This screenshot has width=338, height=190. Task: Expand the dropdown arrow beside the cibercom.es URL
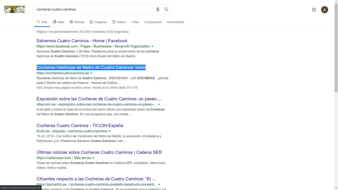pyautogui.click(x=159, y=105)
